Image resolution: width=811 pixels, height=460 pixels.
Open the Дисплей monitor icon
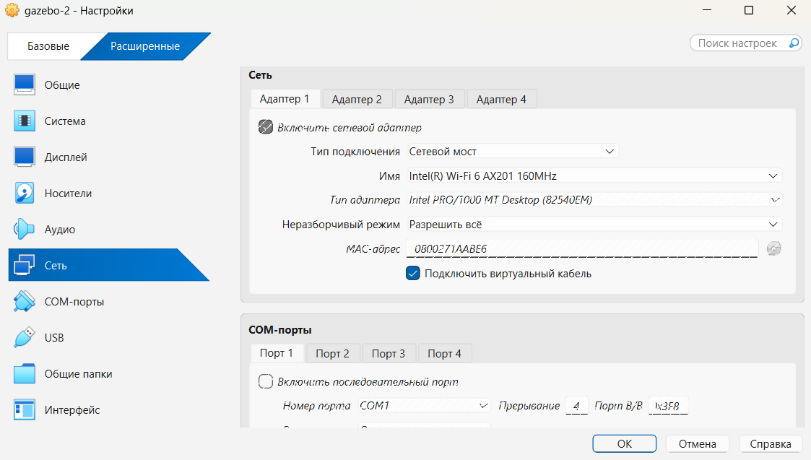point(25,157)
